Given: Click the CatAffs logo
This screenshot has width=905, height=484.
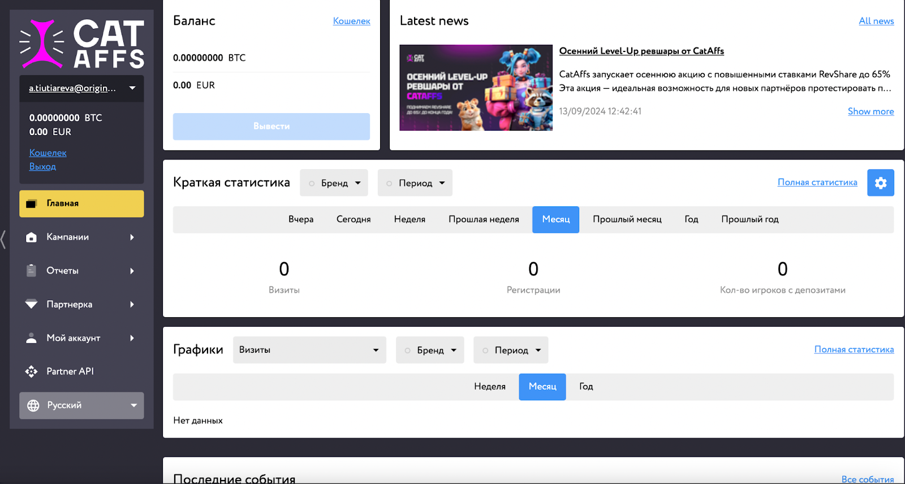Looking at the screenshot, I should (81, 44).
